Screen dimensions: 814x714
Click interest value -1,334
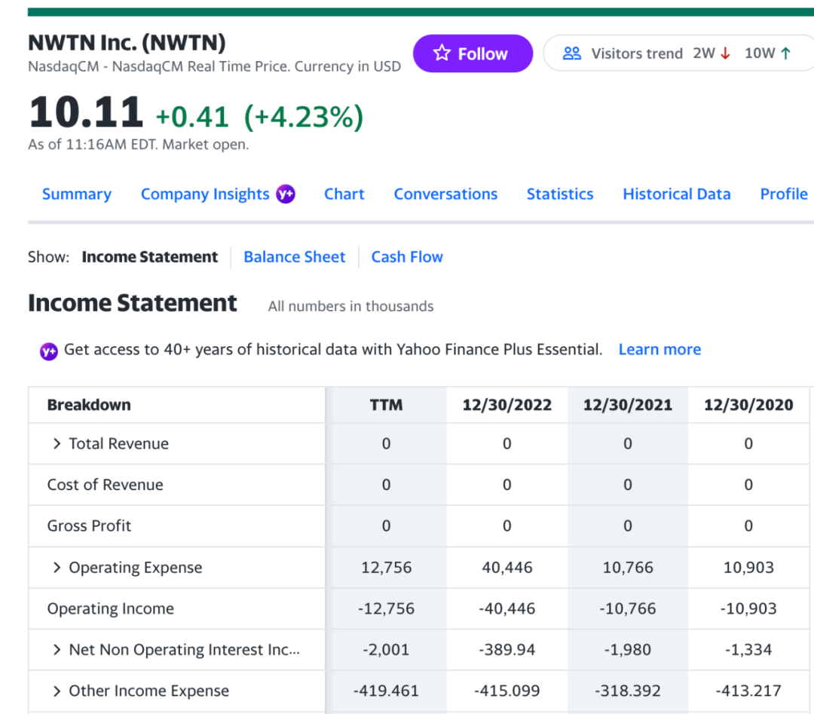[x=748, y=650]
